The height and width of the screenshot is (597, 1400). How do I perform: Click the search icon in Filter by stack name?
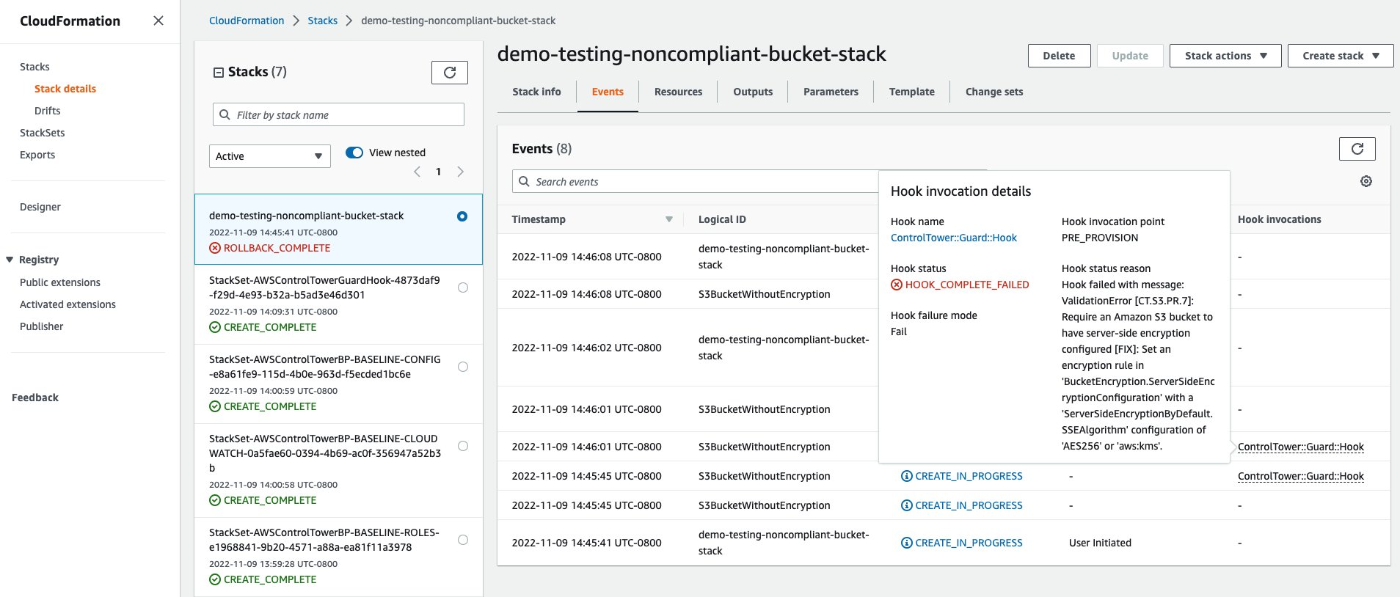pos(225,114)
